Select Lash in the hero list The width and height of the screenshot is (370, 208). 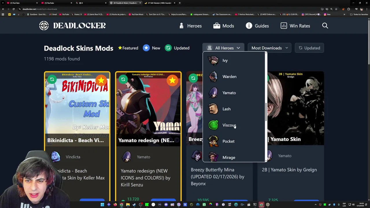[234, 109]
